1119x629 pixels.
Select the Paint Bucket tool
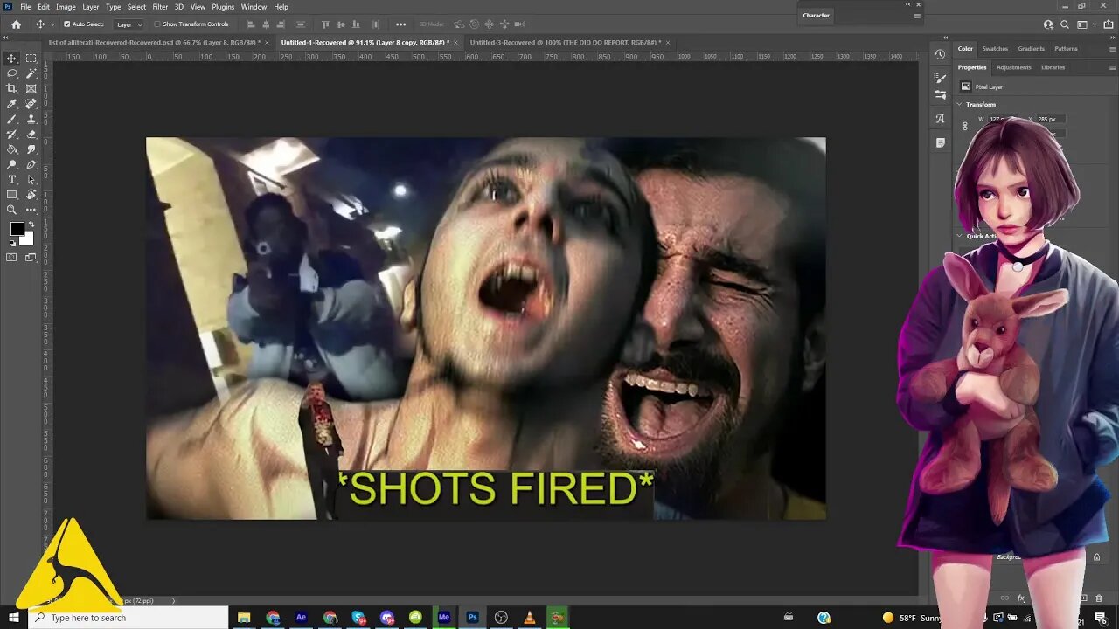click(x=12, y=149)
